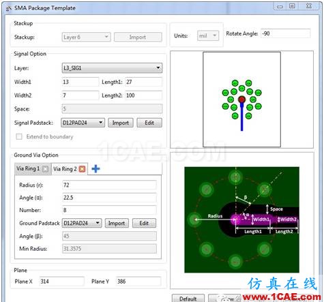Click the via ring diagram image

tap(241, 220)
